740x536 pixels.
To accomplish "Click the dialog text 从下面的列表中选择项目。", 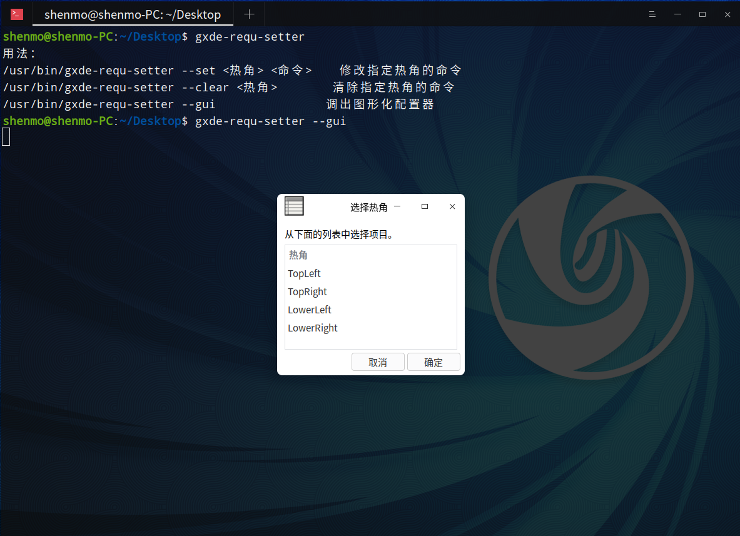I will click(x=339, y=235).
